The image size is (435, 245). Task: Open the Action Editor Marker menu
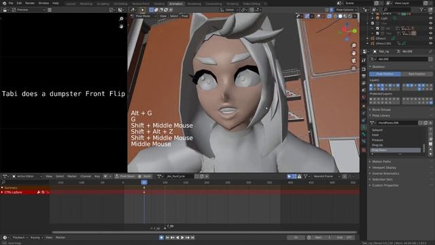(72, 176)
